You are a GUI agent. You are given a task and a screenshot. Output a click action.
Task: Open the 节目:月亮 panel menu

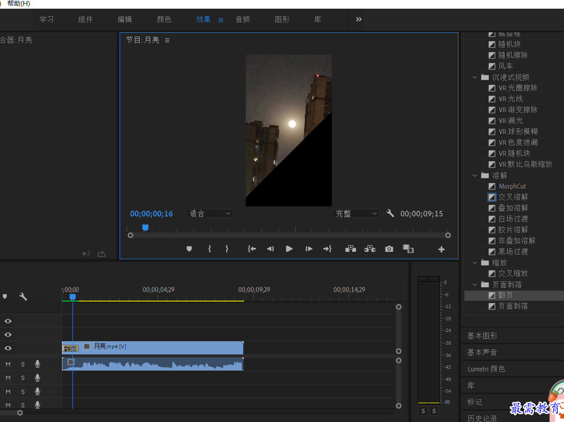(x=167, y=40)
